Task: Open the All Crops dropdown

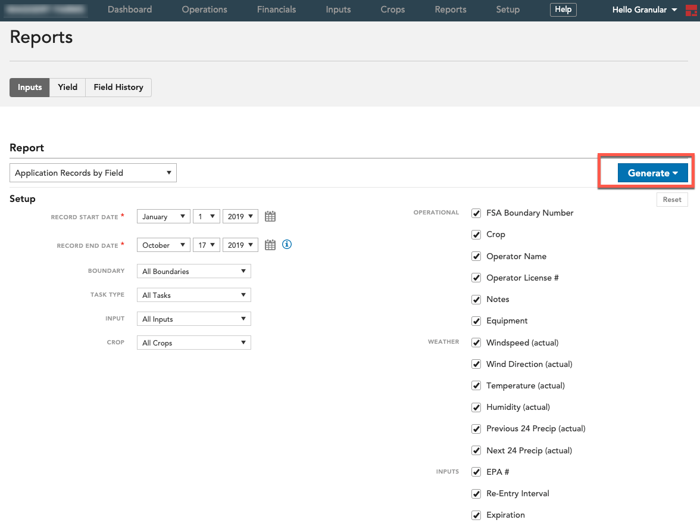Action: tap(194, 343)
